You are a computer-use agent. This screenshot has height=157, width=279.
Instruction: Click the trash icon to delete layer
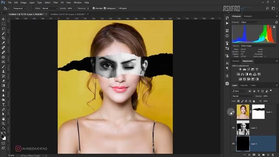[273, 155]
